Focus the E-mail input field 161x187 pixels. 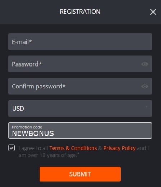[80, 42]
